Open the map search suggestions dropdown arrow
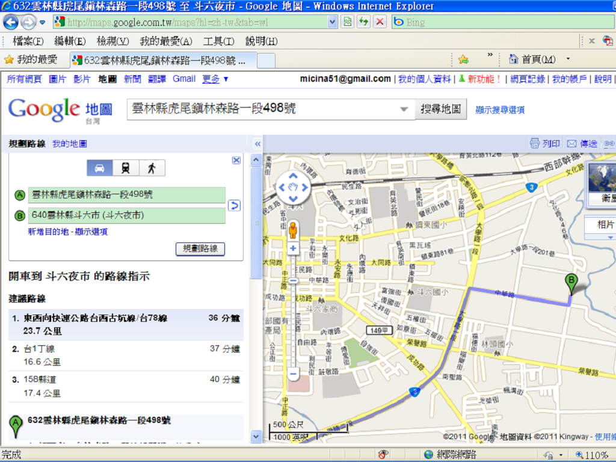The image size is (616, 462). tap(404, 109)
